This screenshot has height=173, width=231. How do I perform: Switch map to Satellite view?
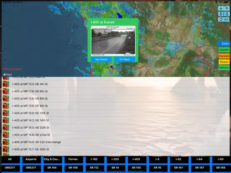click(x=224, y=50)
